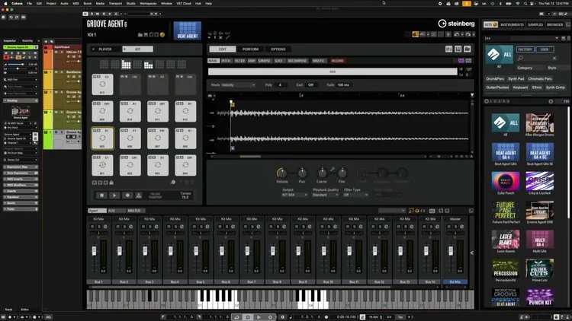The height and width of the screenshot is (321, 572).
Task: Select the Prime Cuts kit thumbnail
Action: pyautogui.click(x=540, y=269)
